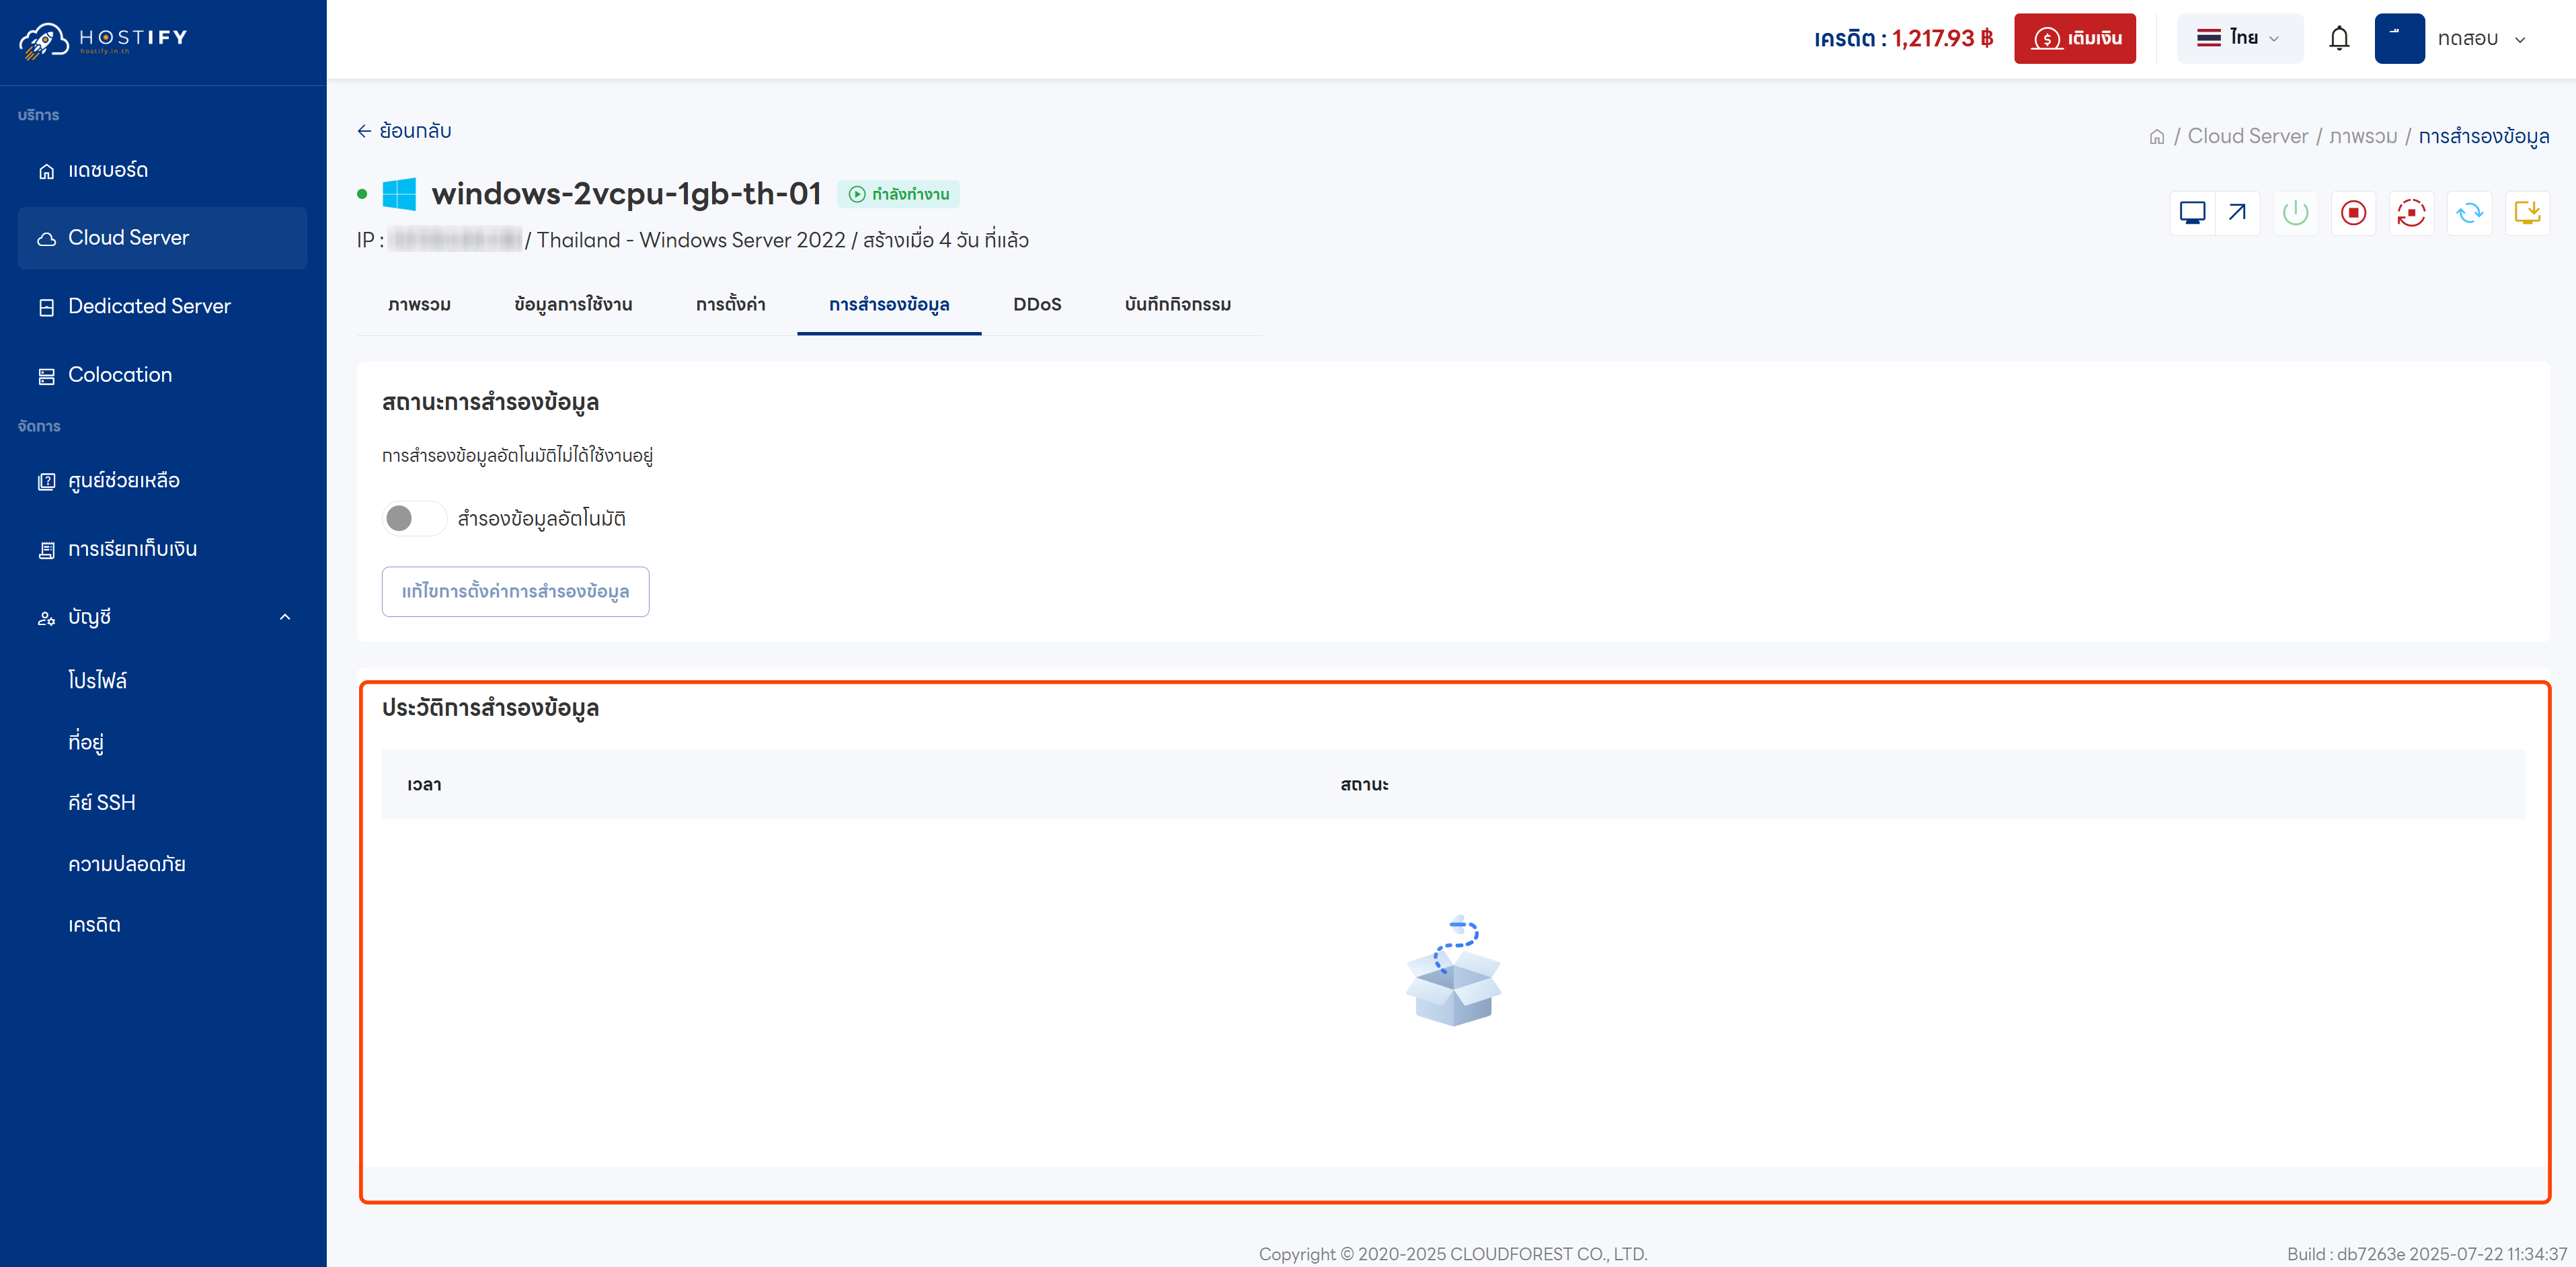Open ศูนย์ช่วยเหลือ in the sidebar
Viewport: 2576px width, 1267px height.
[x=162, y=480]
